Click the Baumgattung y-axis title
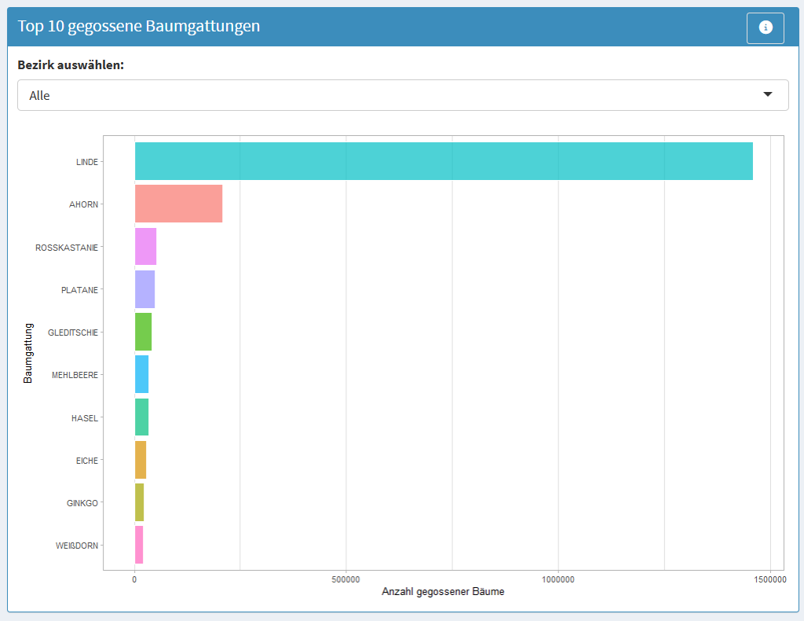 coord(28,352)
